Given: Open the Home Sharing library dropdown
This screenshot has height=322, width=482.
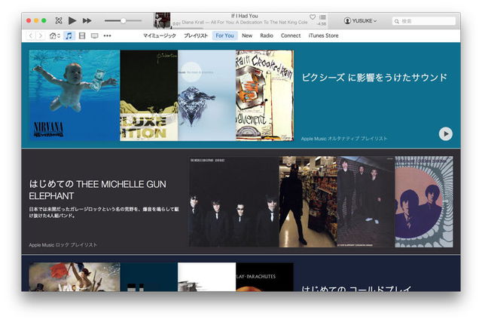Looking at the screenshot, I should [54, 35].
